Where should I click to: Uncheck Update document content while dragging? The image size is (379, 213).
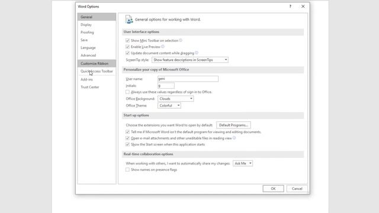coord(127,53)
